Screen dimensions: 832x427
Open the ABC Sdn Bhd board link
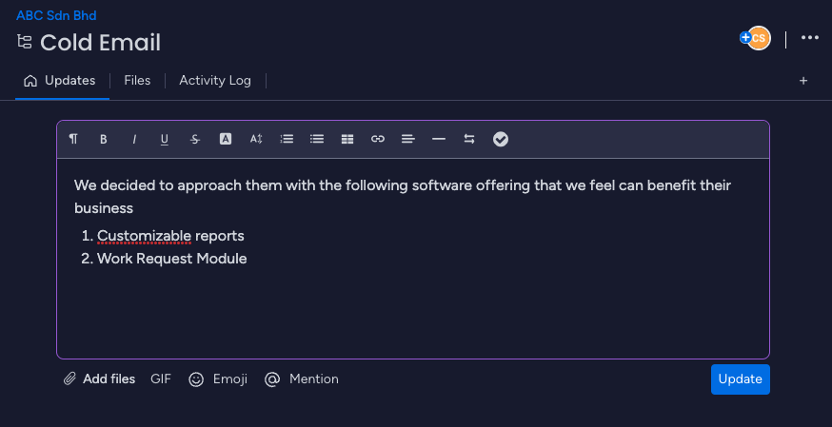coord(56,15)
